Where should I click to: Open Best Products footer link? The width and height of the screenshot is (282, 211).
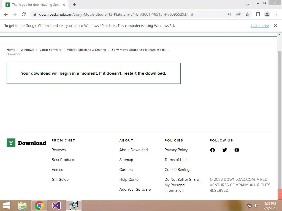pyautogui.click(x=63, y=160)
